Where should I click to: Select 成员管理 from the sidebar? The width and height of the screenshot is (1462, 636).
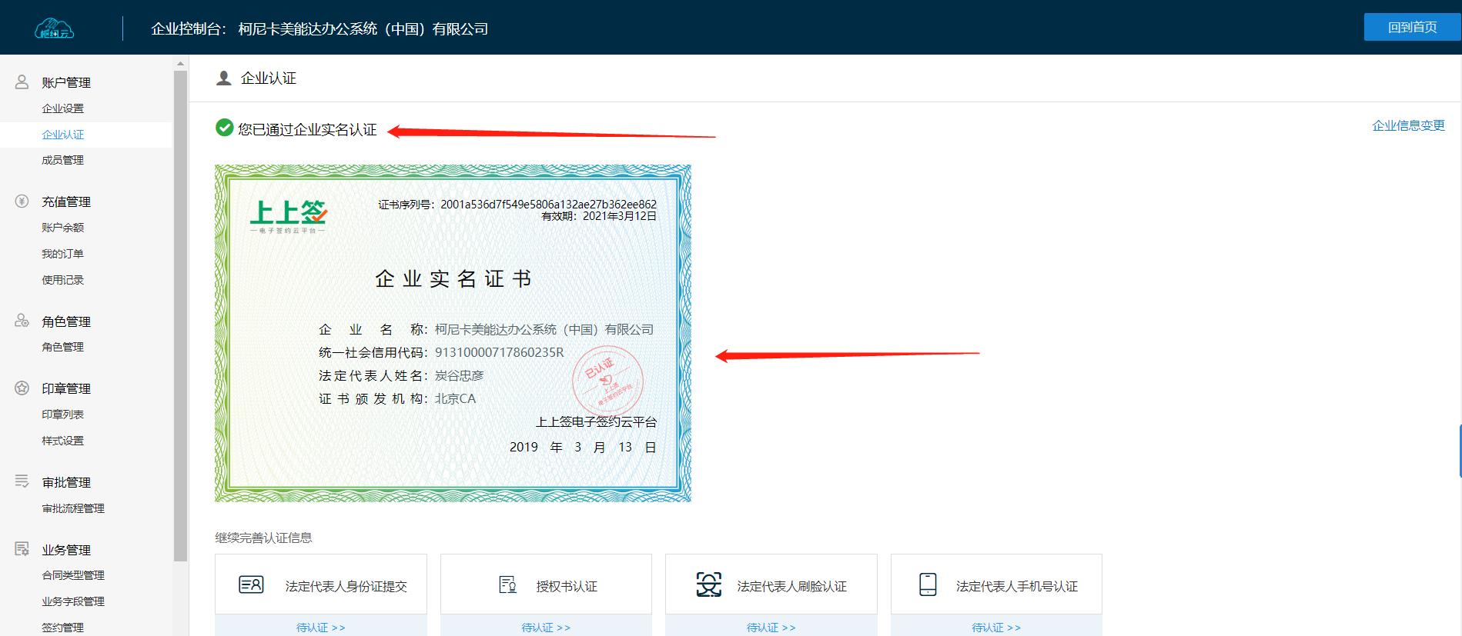63,160
